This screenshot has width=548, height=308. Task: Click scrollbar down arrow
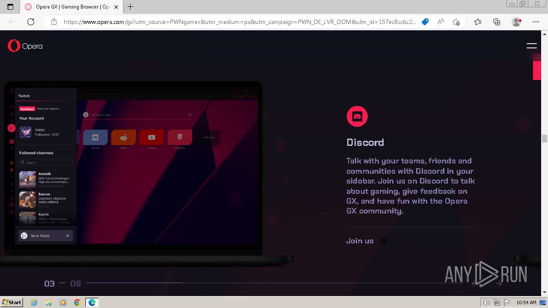click(x=545, y=293)
